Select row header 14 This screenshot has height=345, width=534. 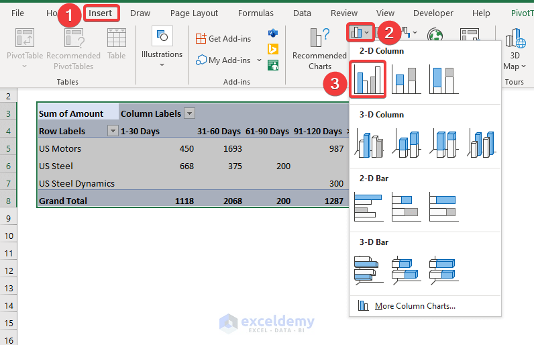click(x=8, y=306)
